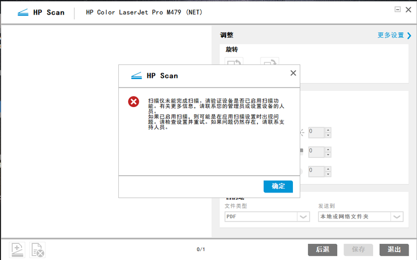Rotate the scan right

269,63
